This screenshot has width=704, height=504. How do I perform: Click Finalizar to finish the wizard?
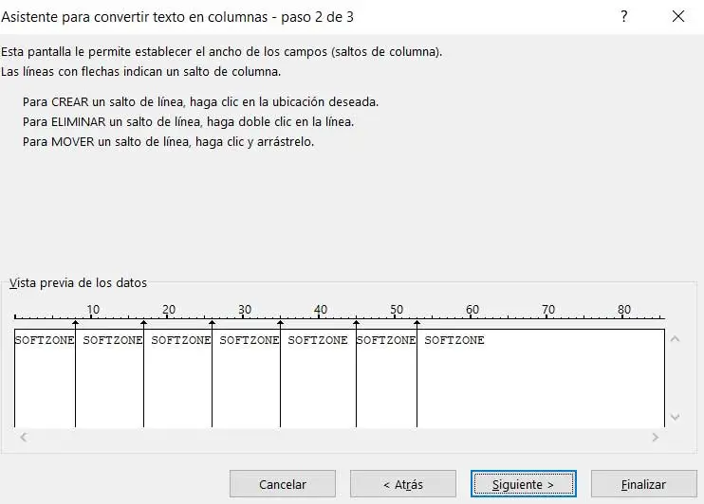(x=643, y=484)
